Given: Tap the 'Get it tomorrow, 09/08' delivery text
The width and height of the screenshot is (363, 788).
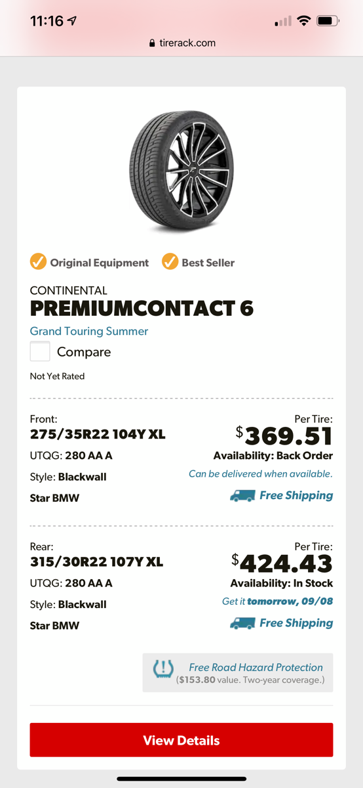Looking at the screenshot, I should pyautogui.click(x=278, y=601).
